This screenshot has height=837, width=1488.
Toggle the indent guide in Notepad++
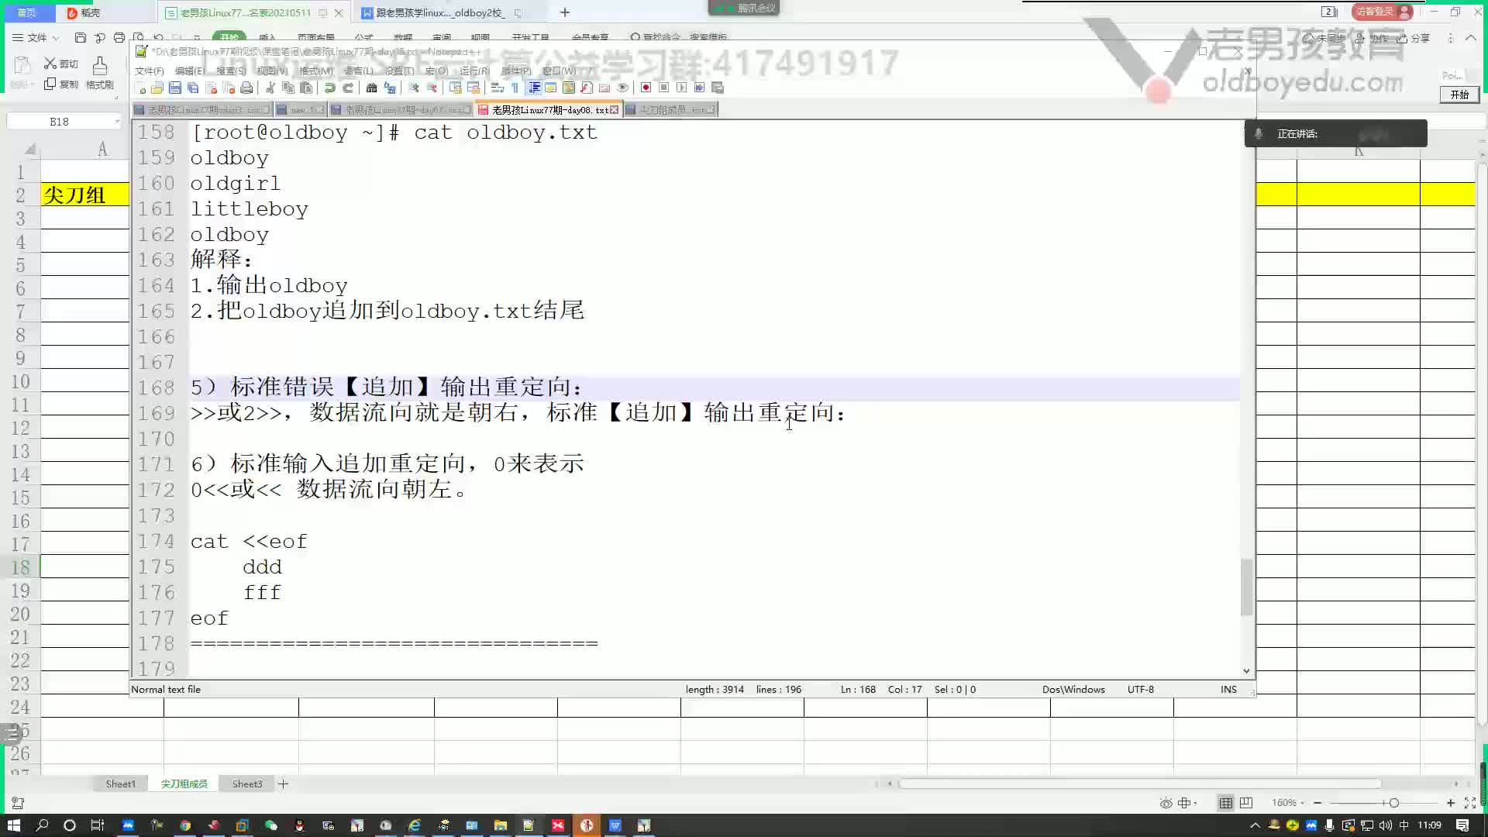534,88
